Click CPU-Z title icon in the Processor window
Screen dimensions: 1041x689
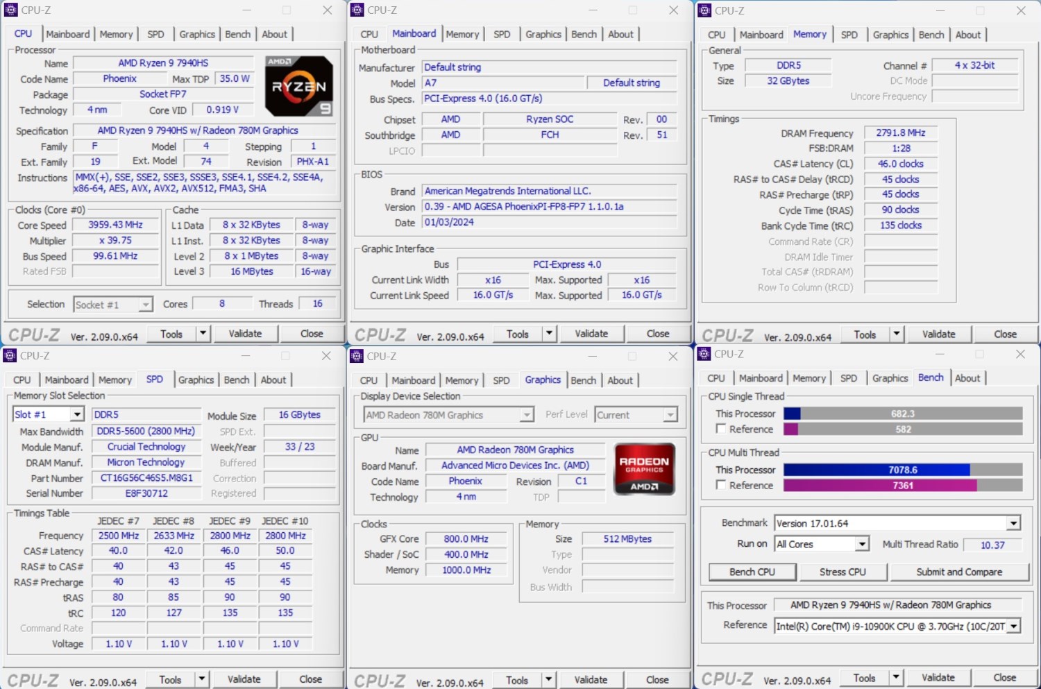(10, 10)
